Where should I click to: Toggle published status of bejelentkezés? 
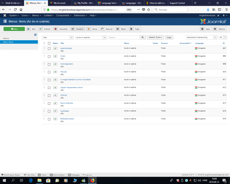click(x=55, y=48)
